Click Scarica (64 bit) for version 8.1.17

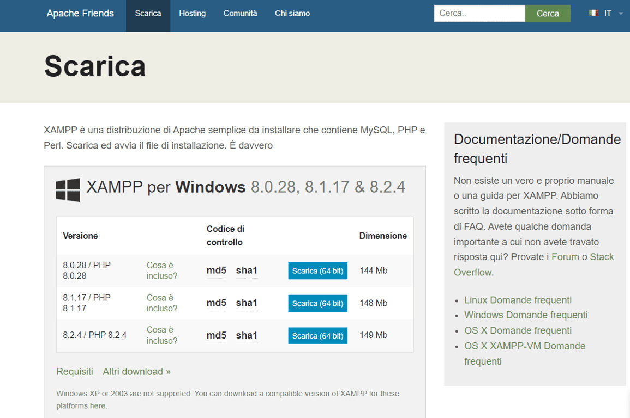[x=317, y=303]
